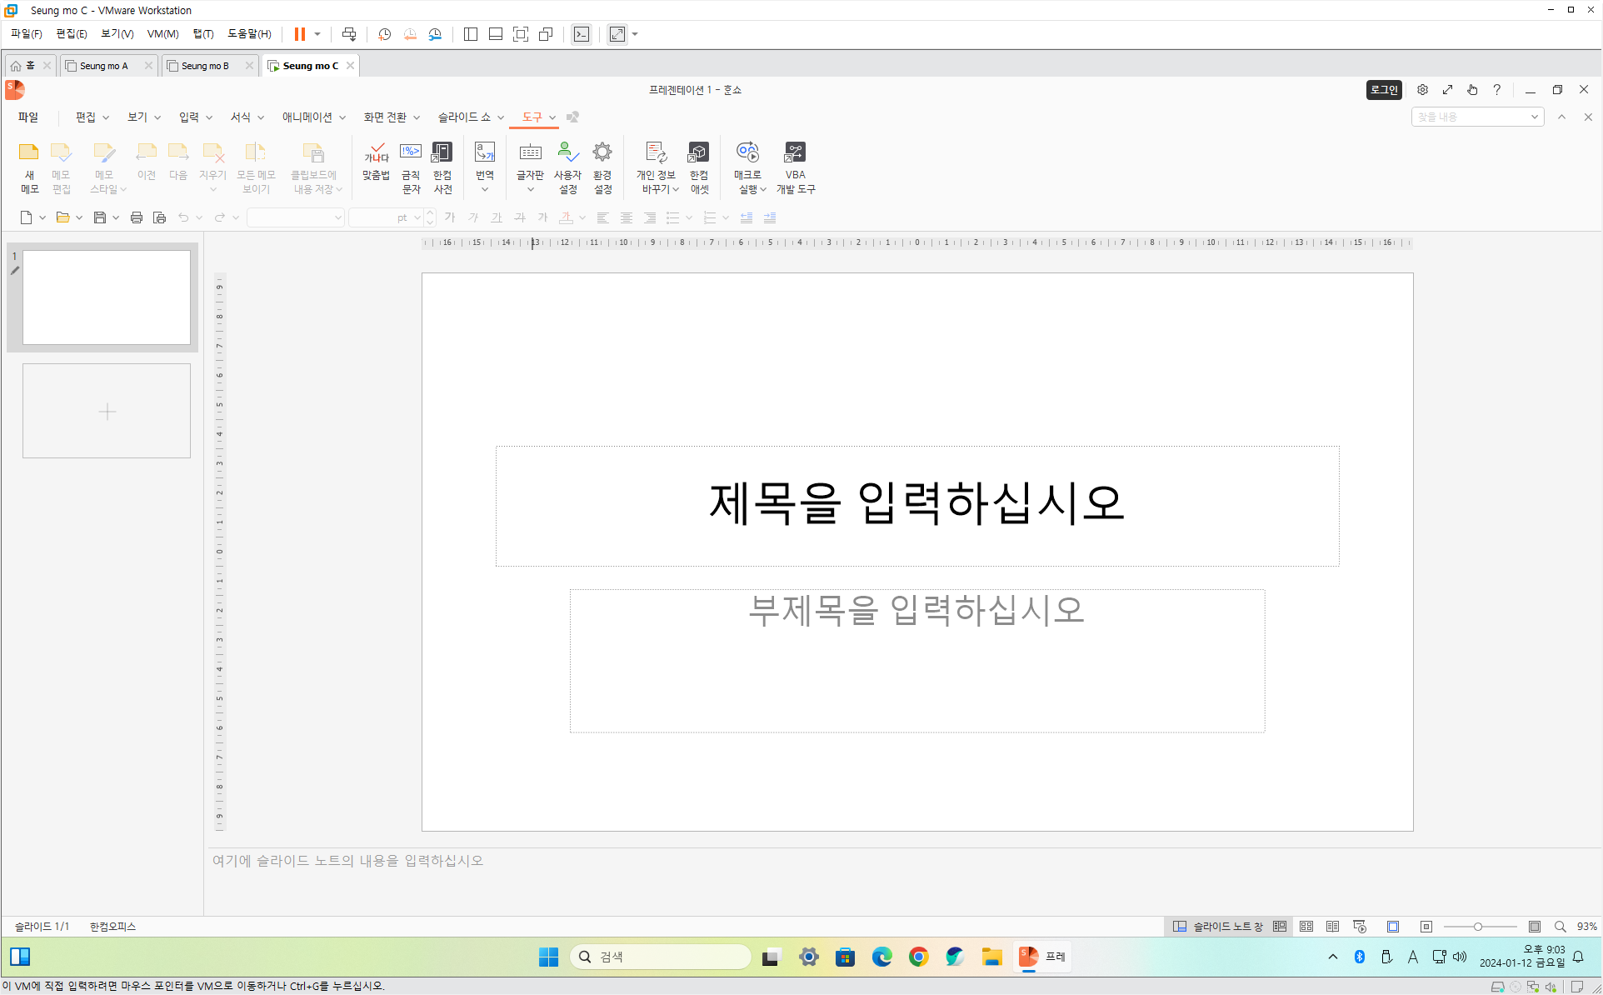Switch to the Seung mo B tab

[x=205, y=66]
